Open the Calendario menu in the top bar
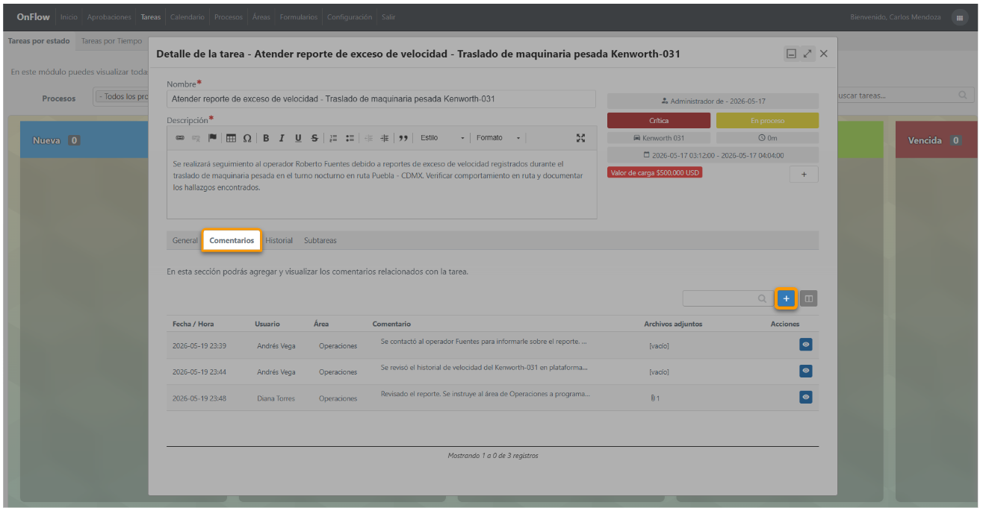This screenshot has height=511, width=983. pos(187,17)
